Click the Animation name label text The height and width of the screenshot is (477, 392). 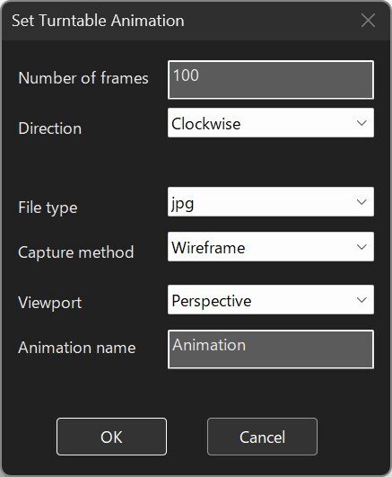[x=77, y=348]
